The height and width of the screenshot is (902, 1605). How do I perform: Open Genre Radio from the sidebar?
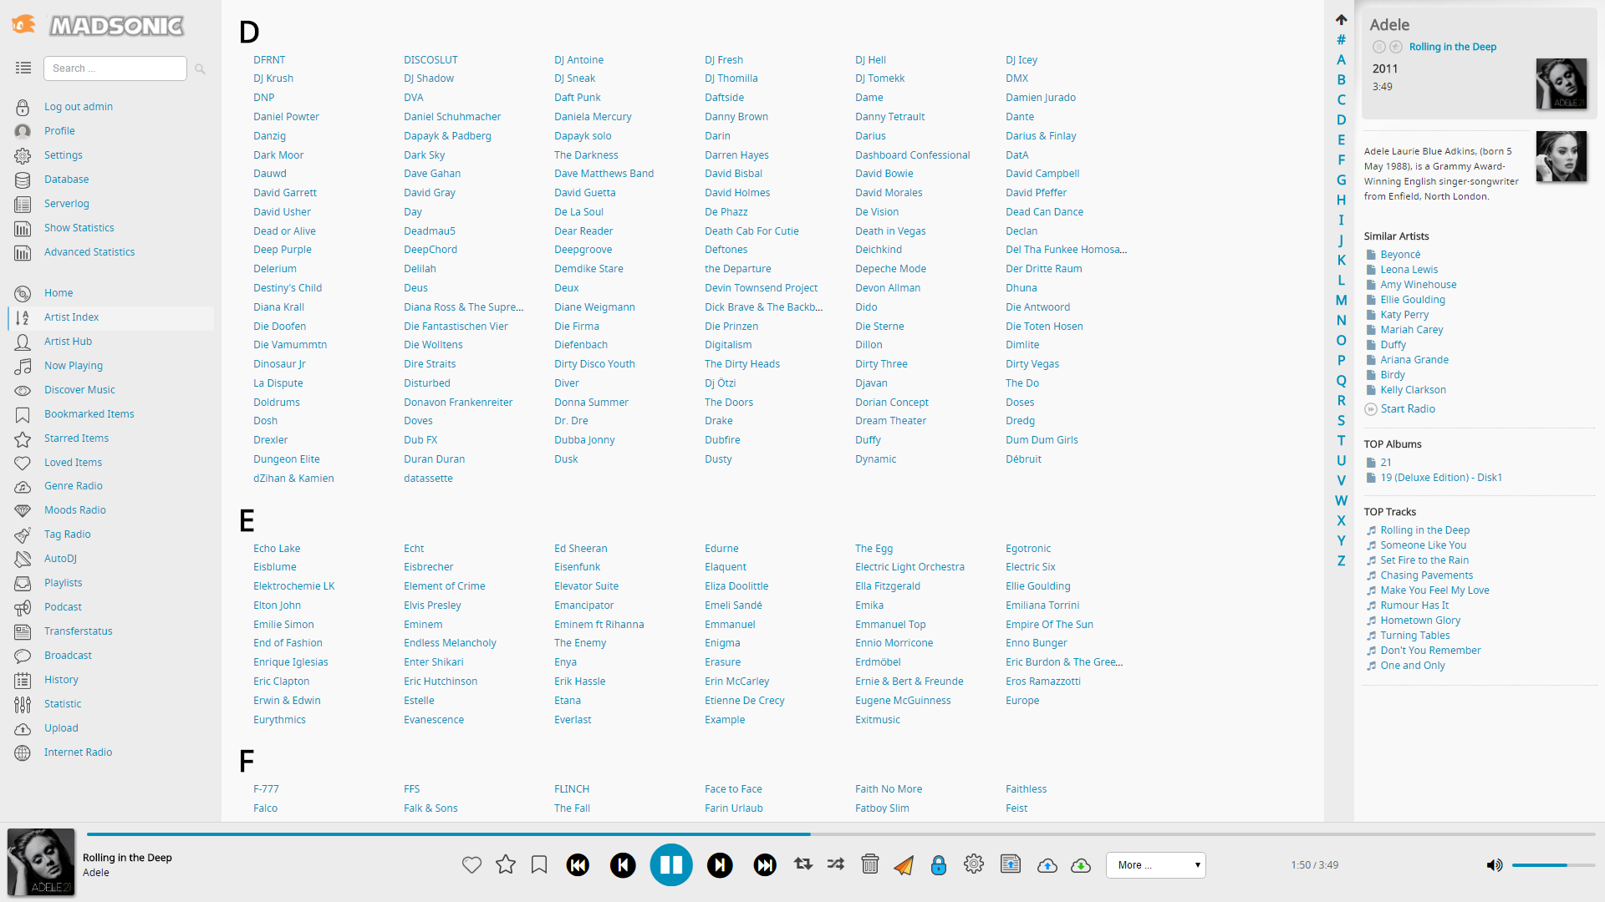click(x=74, y=486)
